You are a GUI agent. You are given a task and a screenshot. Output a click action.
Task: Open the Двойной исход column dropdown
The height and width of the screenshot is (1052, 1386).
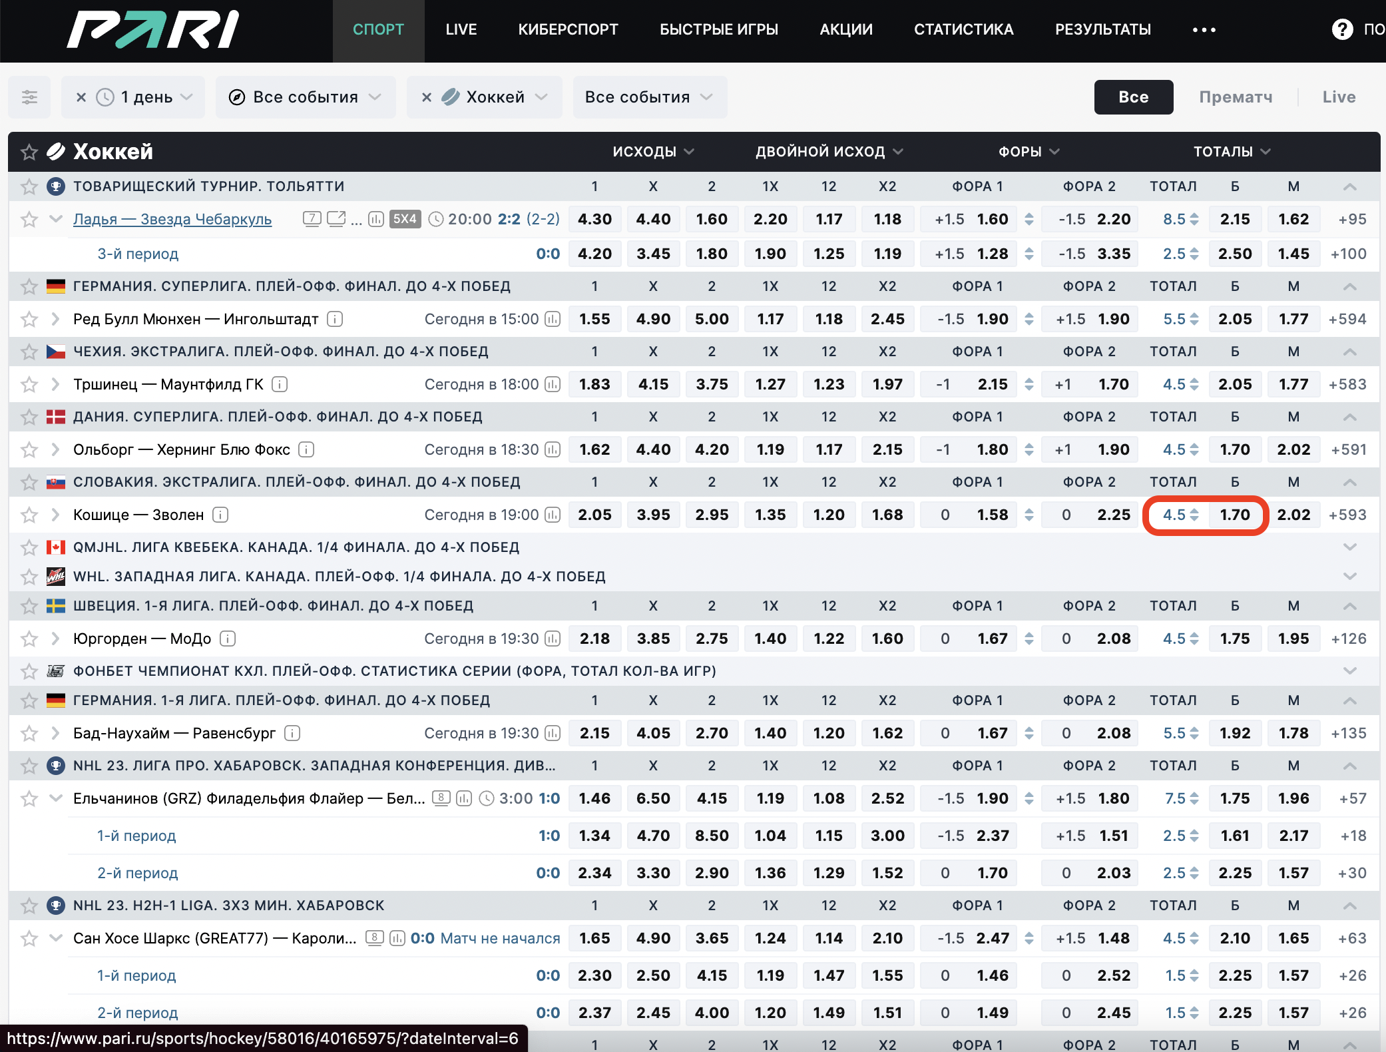coord(829,152)
